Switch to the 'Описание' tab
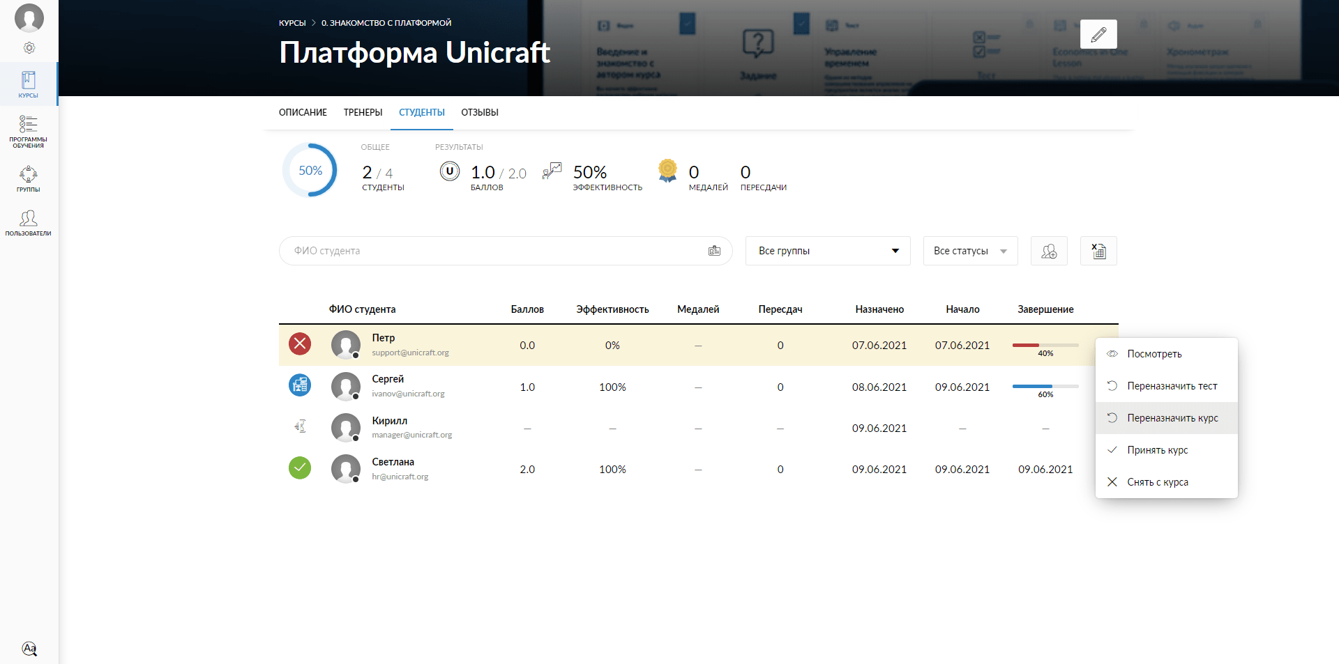The height and width of the screenshot is (664, 1339). coord(303,112)
